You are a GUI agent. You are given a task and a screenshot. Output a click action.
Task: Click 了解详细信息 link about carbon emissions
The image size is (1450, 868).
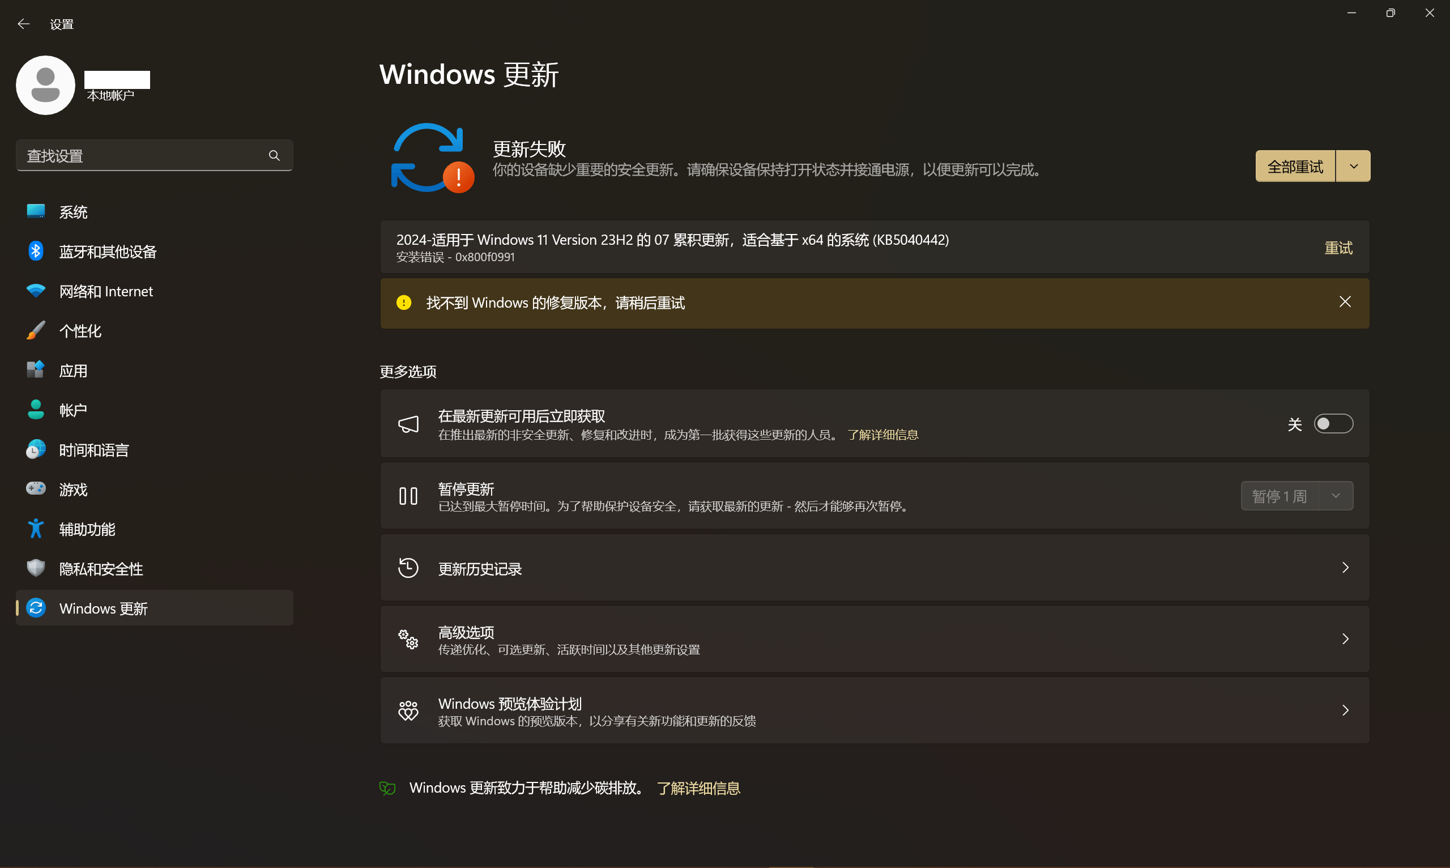[699, 789]
